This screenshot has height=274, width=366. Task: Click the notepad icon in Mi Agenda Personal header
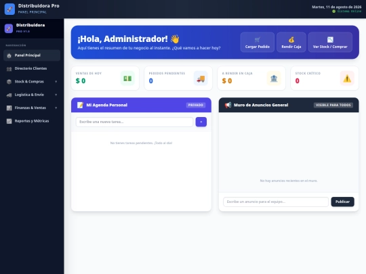pyautogui.click(x=80, y=105)
